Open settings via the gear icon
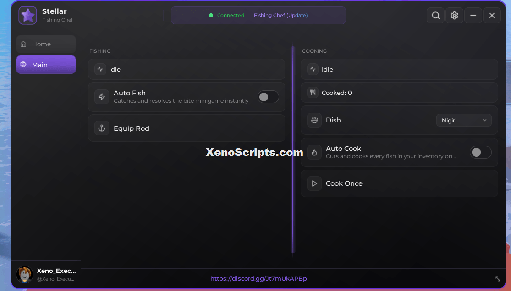 tap(454, 15)
